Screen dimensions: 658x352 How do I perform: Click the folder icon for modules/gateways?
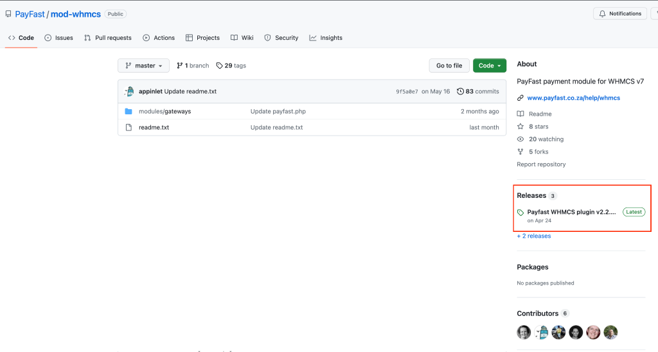click(x=129, y=112)
